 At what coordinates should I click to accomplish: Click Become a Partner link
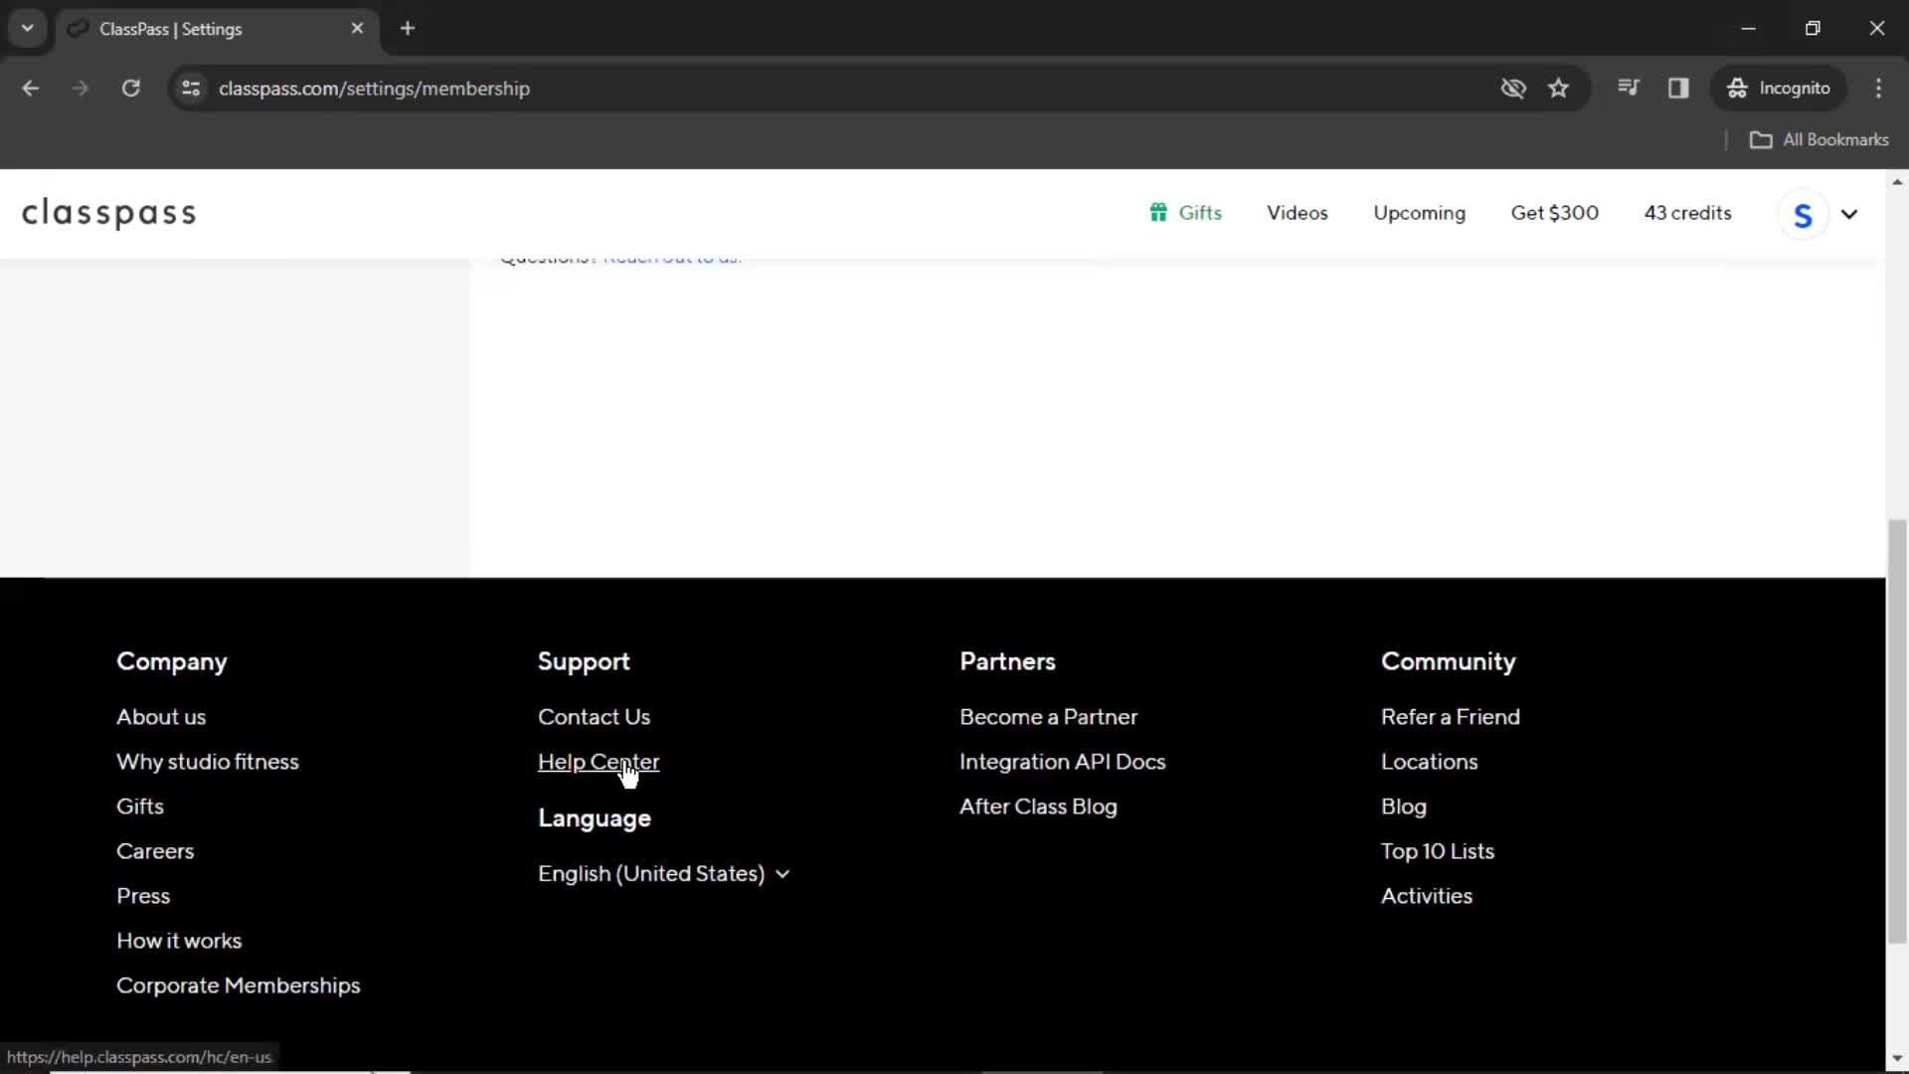point(1048,717)
